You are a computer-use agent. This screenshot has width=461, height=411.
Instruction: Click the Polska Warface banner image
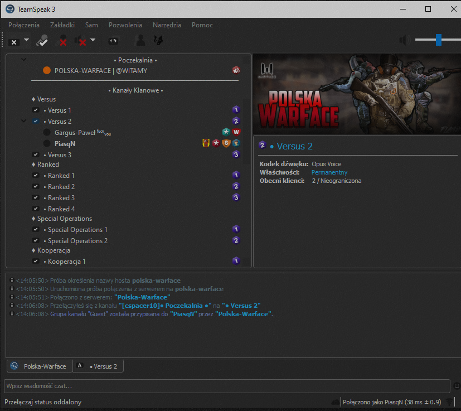[x=357, y=94]
